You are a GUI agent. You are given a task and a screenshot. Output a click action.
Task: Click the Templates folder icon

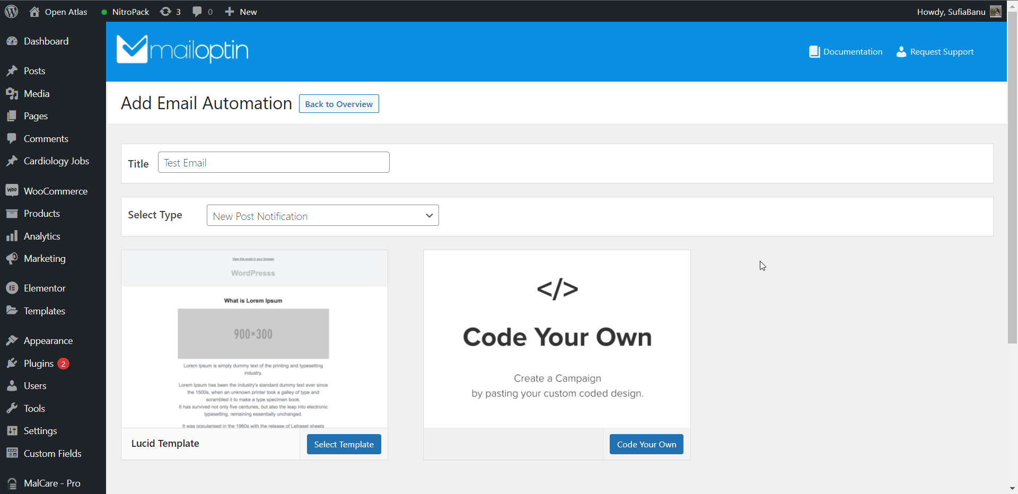(x=12, y=311)
